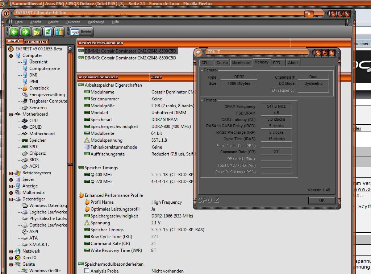Image resolution: width=371 pixels, height=274 pixels.
Task: Select the CPUID tree item
Action: coord(35,127)
